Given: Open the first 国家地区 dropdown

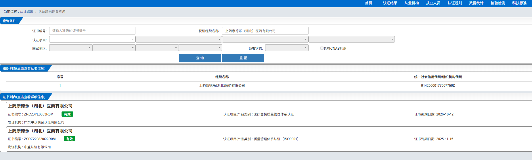Looking at the screenshot, I should 71,48.
